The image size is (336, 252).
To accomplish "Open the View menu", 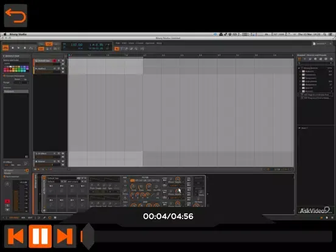I will pyautogui.click(x=131, y=43).
